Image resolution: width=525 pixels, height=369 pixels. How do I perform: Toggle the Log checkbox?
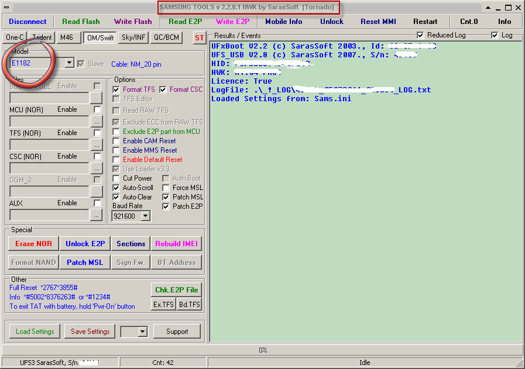point(495,35)
